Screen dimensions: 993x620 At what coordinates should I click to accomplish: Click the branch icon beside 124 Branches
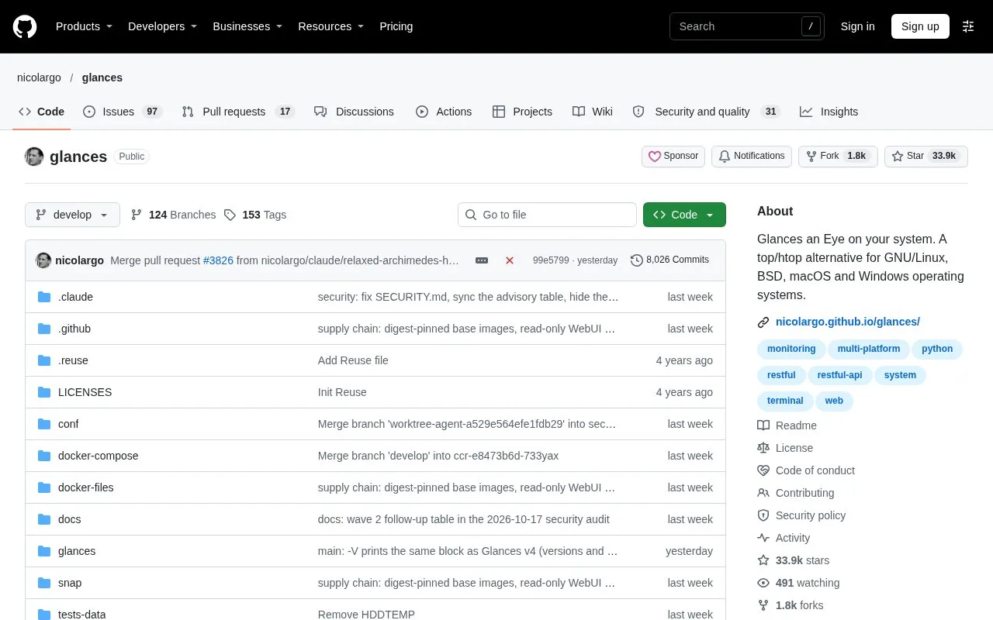tap(137, 215)
